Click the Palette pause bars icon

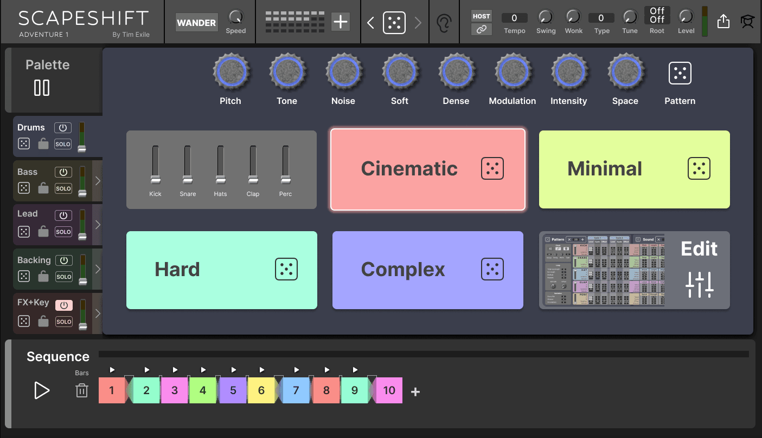42,88
